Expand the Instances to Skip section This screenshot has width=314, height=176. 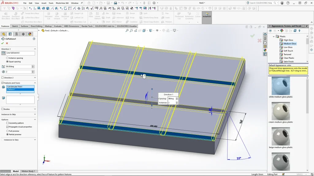tap(35, 114)
